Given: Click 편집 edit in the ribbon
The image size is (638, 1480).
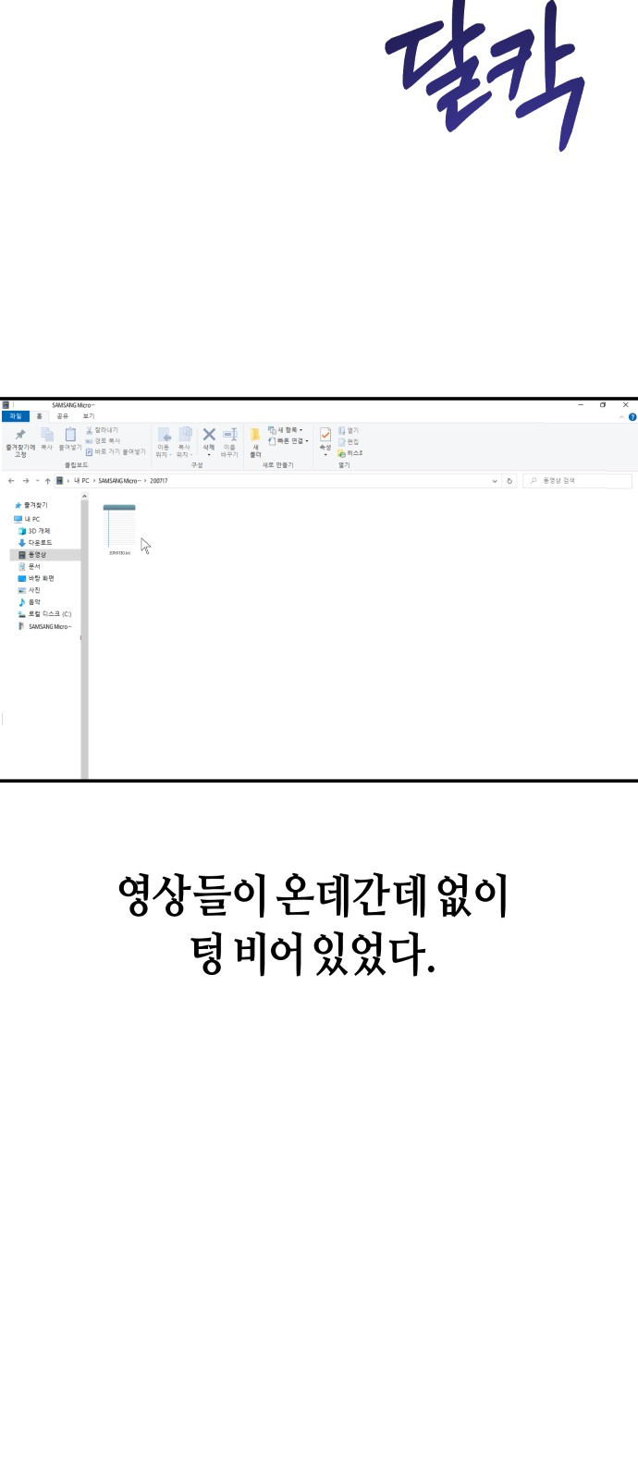Looking at the screenshot, I should [x=349, y=441].
